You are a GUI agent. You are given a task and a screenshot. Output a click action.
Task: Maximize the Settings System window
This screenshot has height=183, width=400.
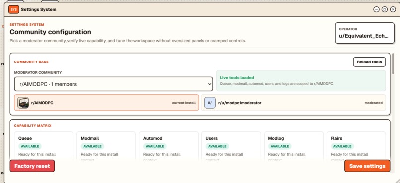pos(385,10)
